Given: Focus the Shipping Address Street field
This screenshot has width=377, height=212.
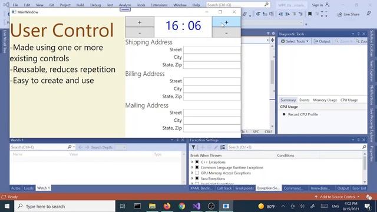Looking at the screenshot, I should pos(212,49).
